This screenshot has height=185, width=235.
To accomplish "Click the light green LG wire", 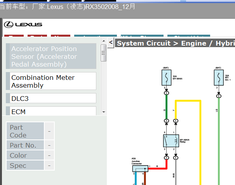I will [x=219, y=141].
